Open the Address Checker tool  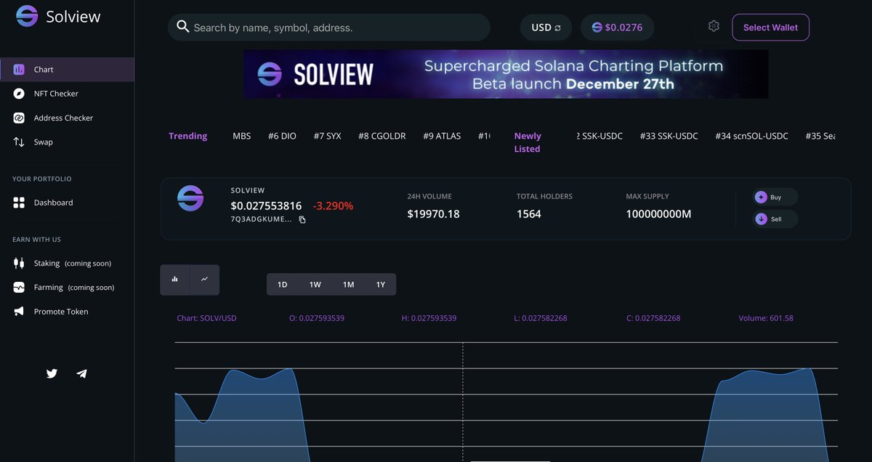click(64, 117)
